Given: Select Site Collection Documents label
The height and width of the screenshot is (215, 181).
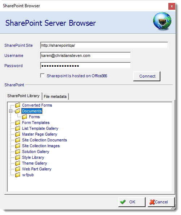Looking at the screenshot, I should 45,140.
